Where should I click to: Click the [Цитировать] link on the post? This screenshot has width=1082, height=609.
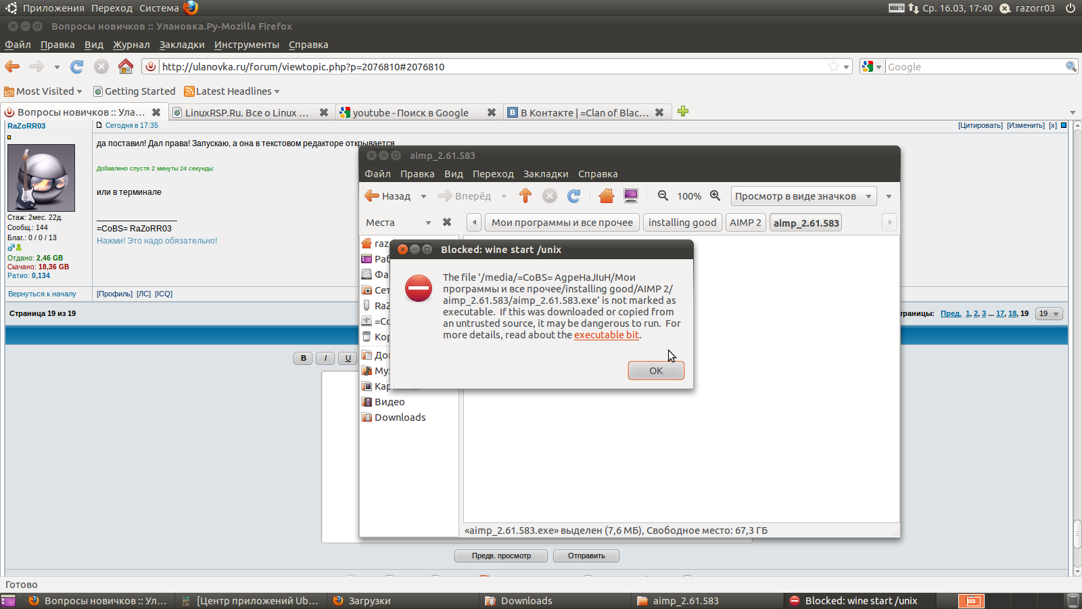(981, 126)
